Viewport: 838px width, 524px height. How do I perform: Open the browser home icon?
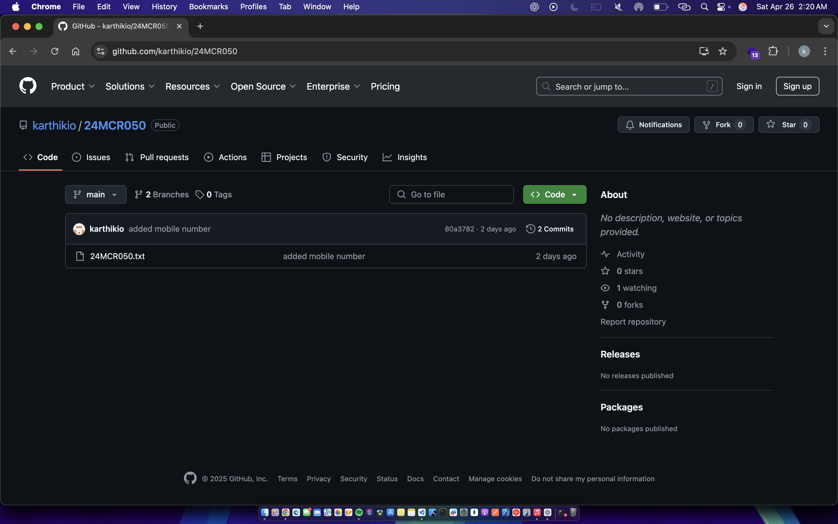(75, 51)
